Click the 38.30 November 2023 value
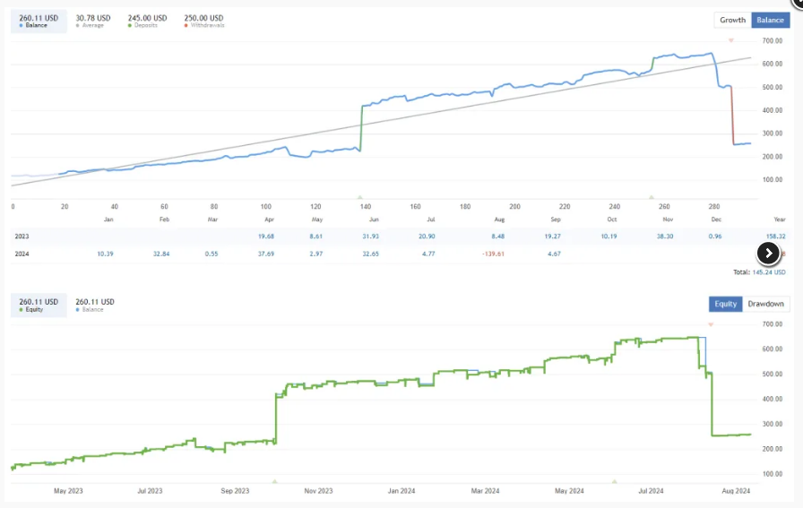The width and height of the screenshot is (803, 508). click(665, 237)
